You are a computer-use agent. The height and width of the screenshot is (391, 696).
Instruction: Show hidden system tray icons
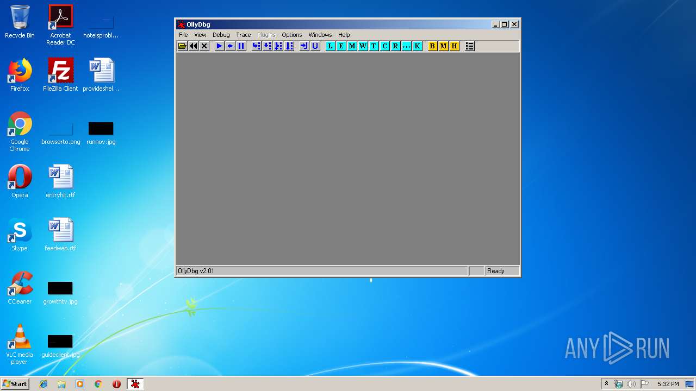click(x=606, y=384)
